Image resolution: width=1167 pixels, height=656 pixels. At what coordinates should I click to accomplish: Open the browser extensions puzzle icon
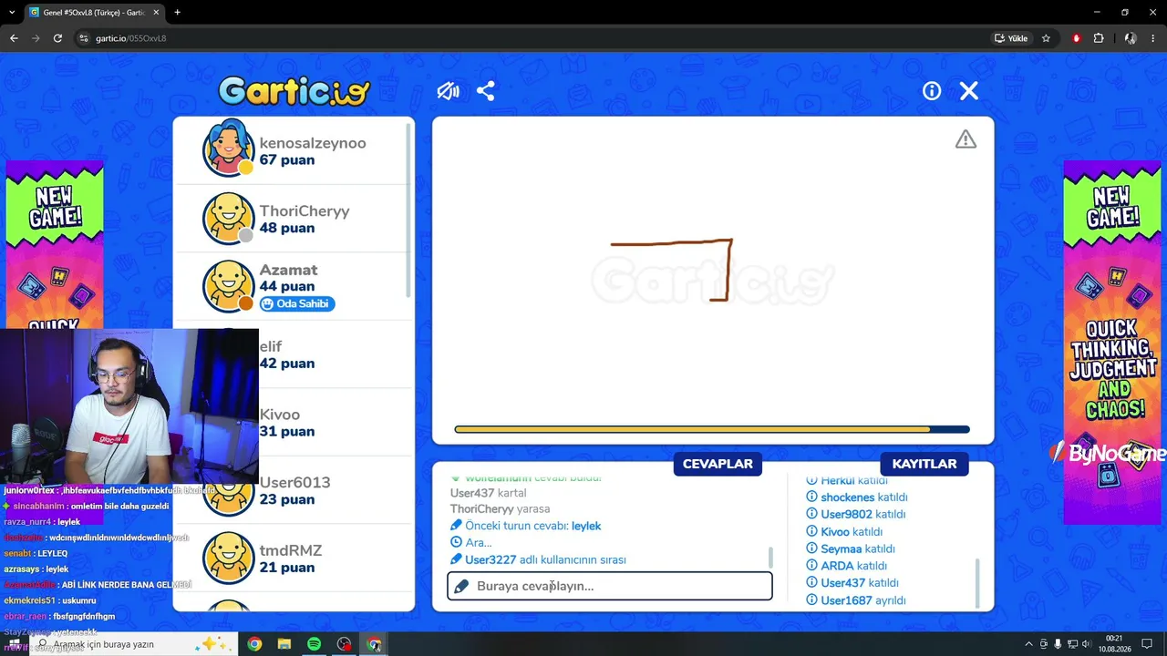coord(1099,38)
